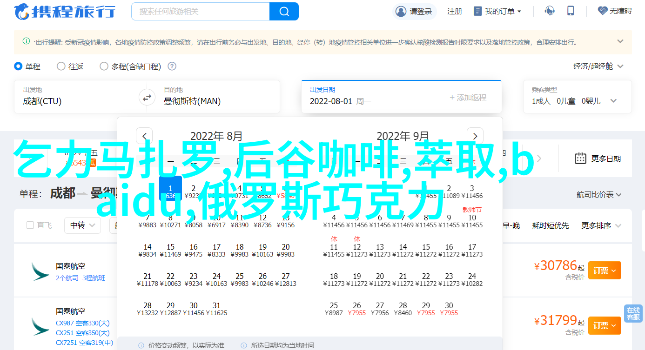The width and height of the screenshot is (645, 350).
Task: Select September 28 priced ¥8460
Action: 403,309
